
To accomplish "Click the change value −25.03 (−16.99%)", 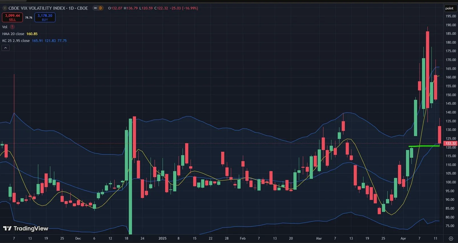I will tap(184, 8).
